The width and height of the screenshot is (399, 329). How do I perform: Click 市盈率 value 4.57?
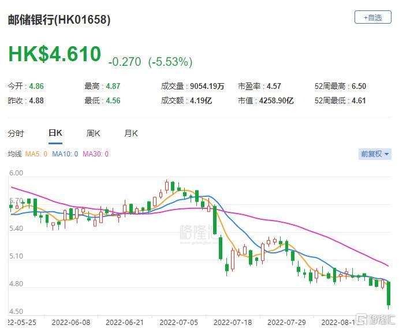point(274,86)
